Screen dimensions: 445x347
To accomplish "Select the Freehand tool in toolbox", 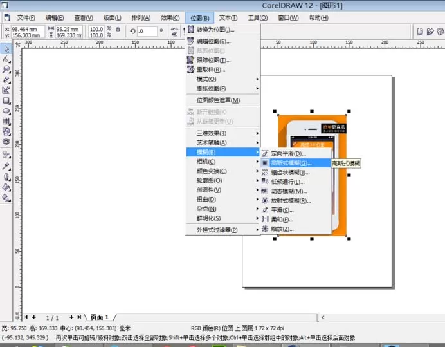I will tap(6, 80).
